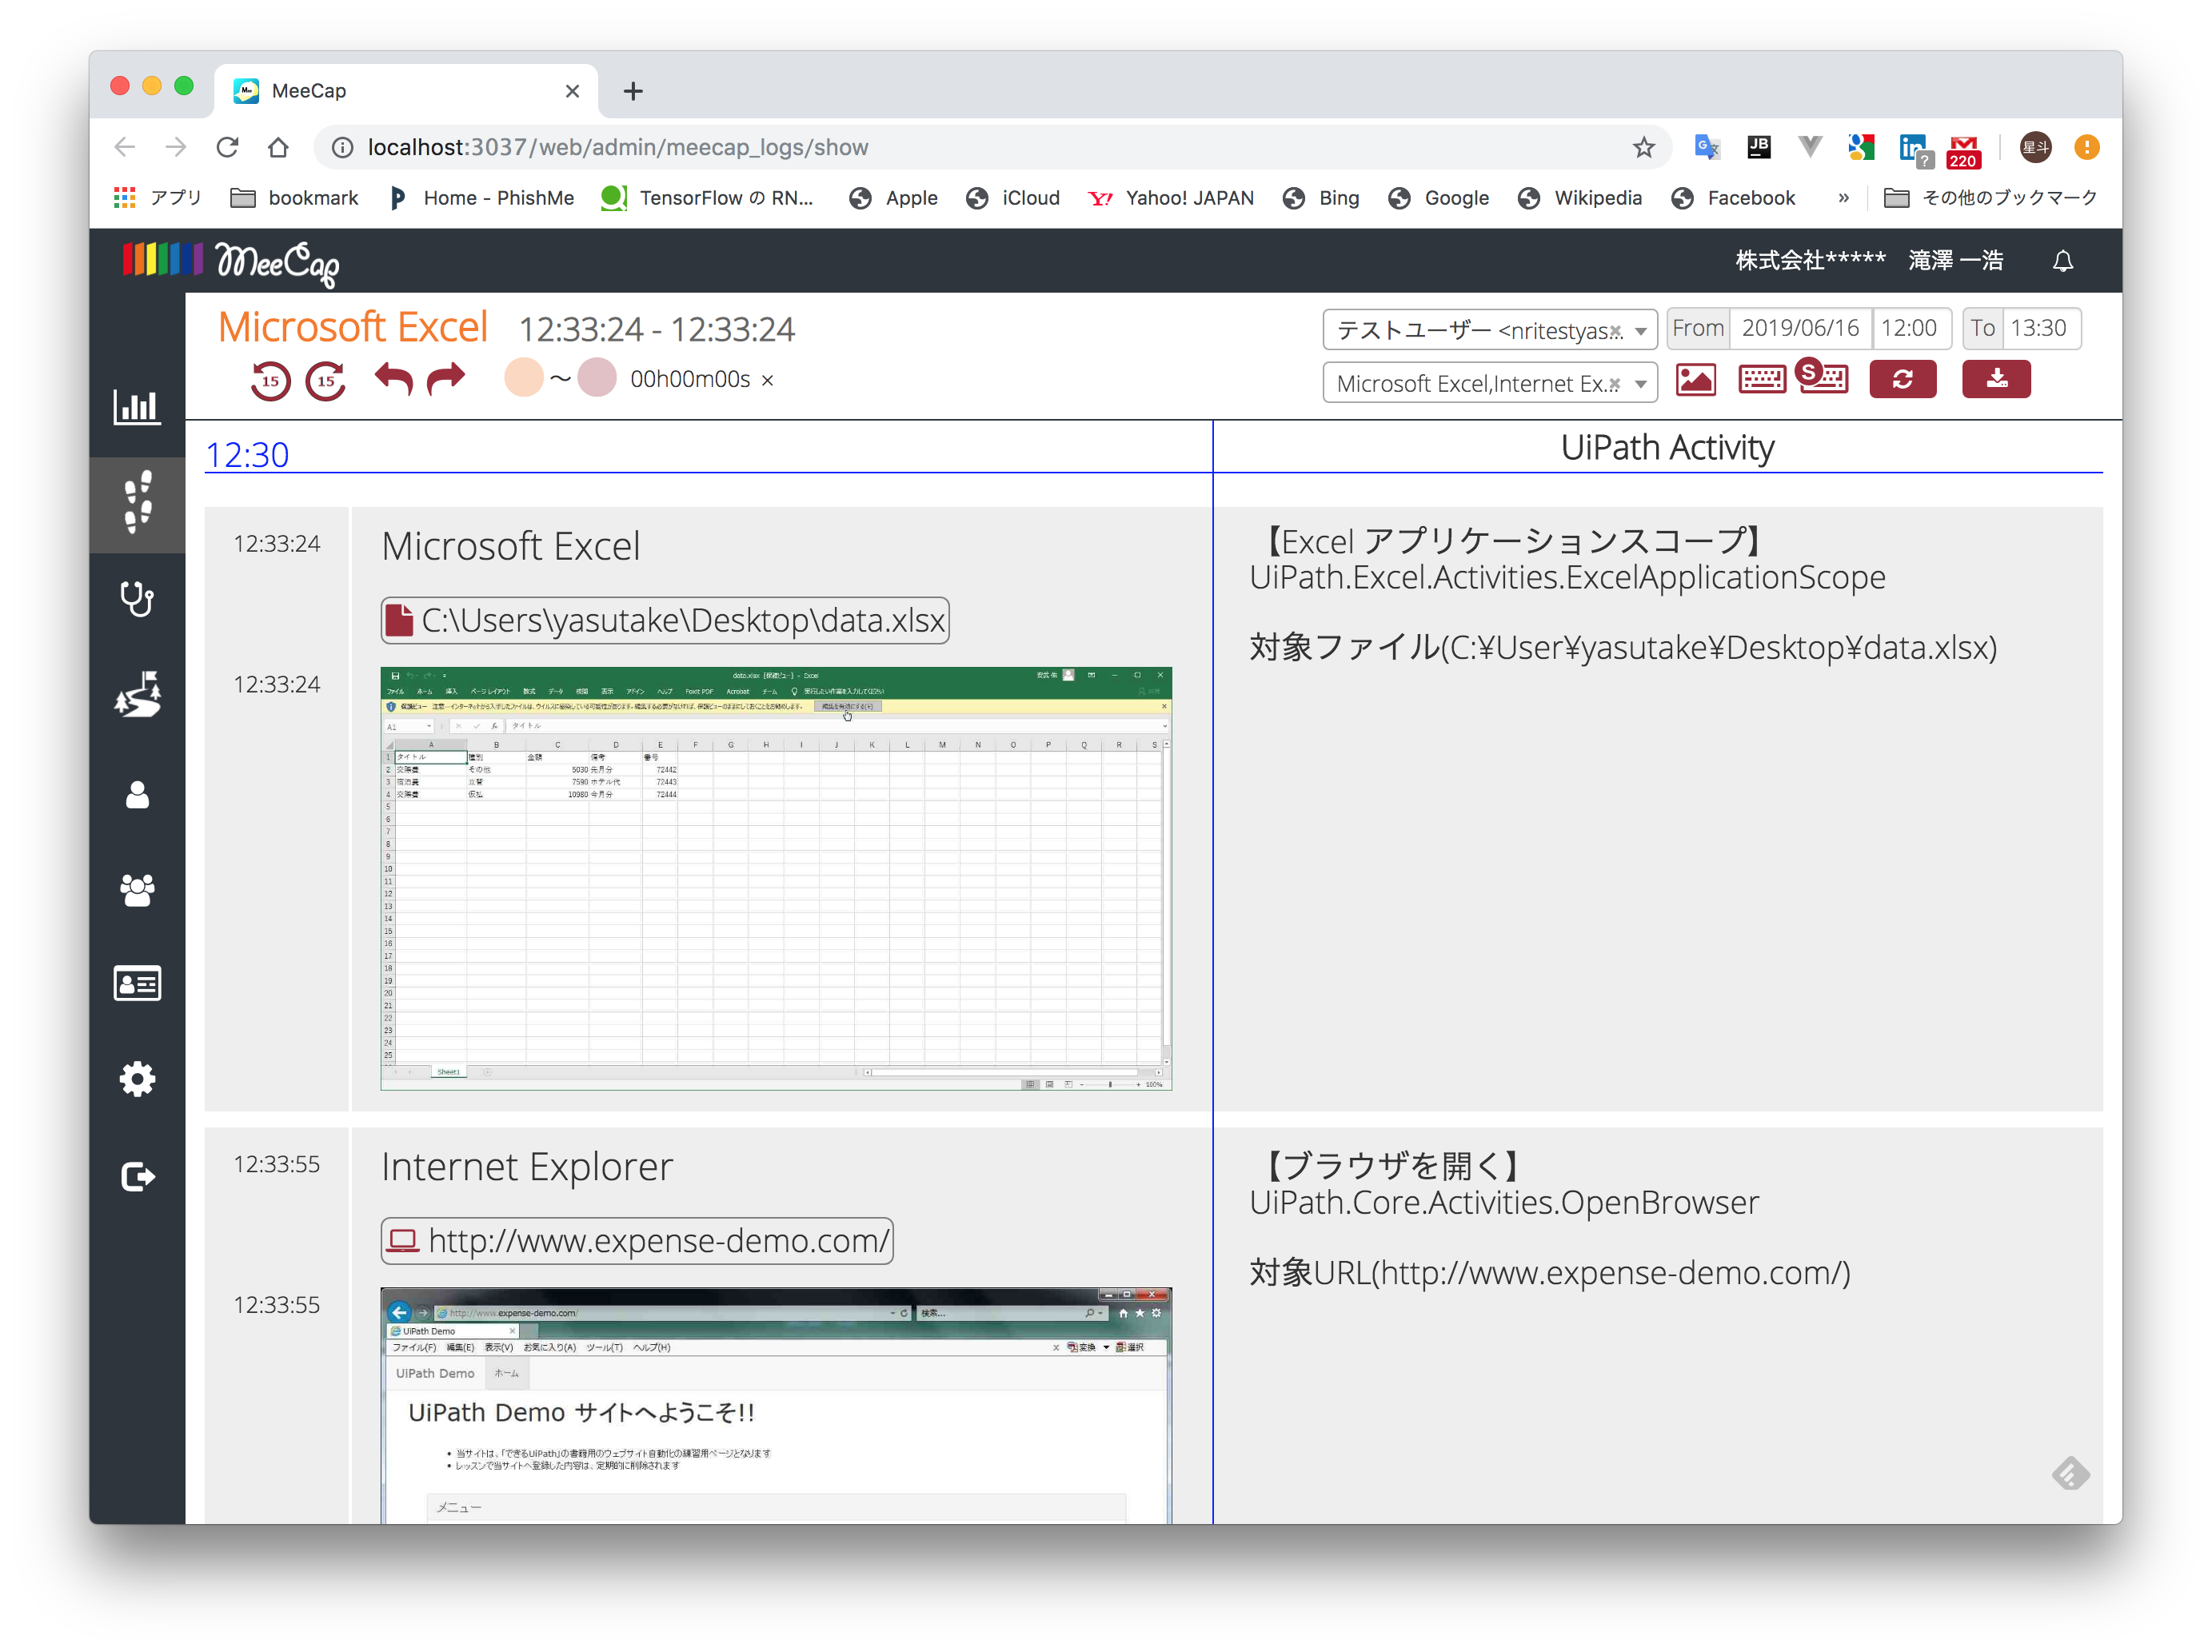The height and width of the screenshot is (1652, 2212).
Task: Expand the bookmarks overflow chevron
Action: coord(1843,198)
